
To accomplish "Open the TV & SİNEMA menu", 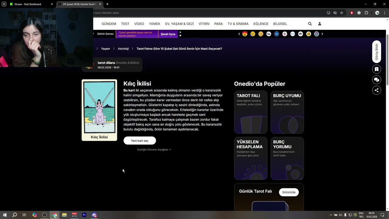I will pyautogui.click(x=238, y=24).
